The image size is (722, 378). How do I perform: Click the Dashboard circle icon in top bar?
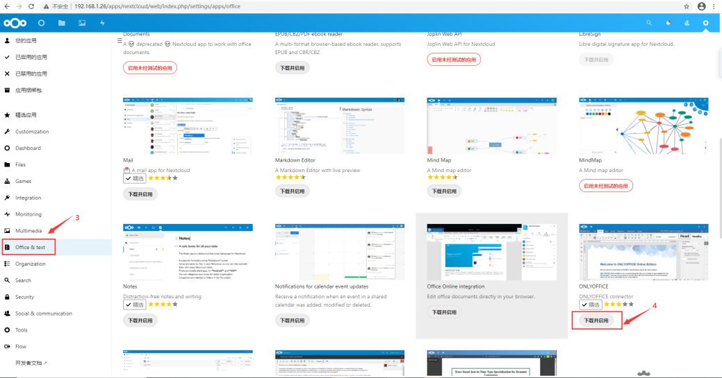[42, 23]
